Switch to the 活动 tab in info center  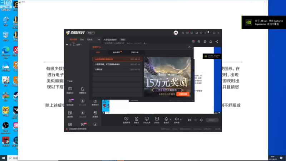click(x=98, y=52)
